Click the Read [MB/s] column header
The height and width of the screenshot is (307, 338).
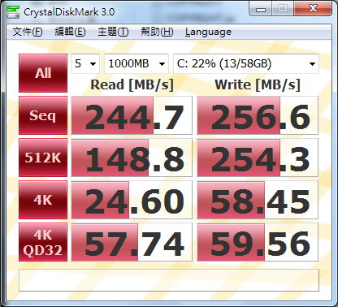pyautogui.click(x=132, y=84)
